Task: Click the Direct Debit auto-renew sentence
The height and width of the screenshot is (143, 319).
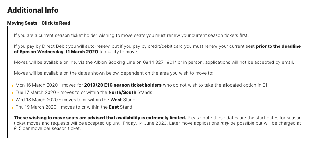Action: click(x=157, y=49)
